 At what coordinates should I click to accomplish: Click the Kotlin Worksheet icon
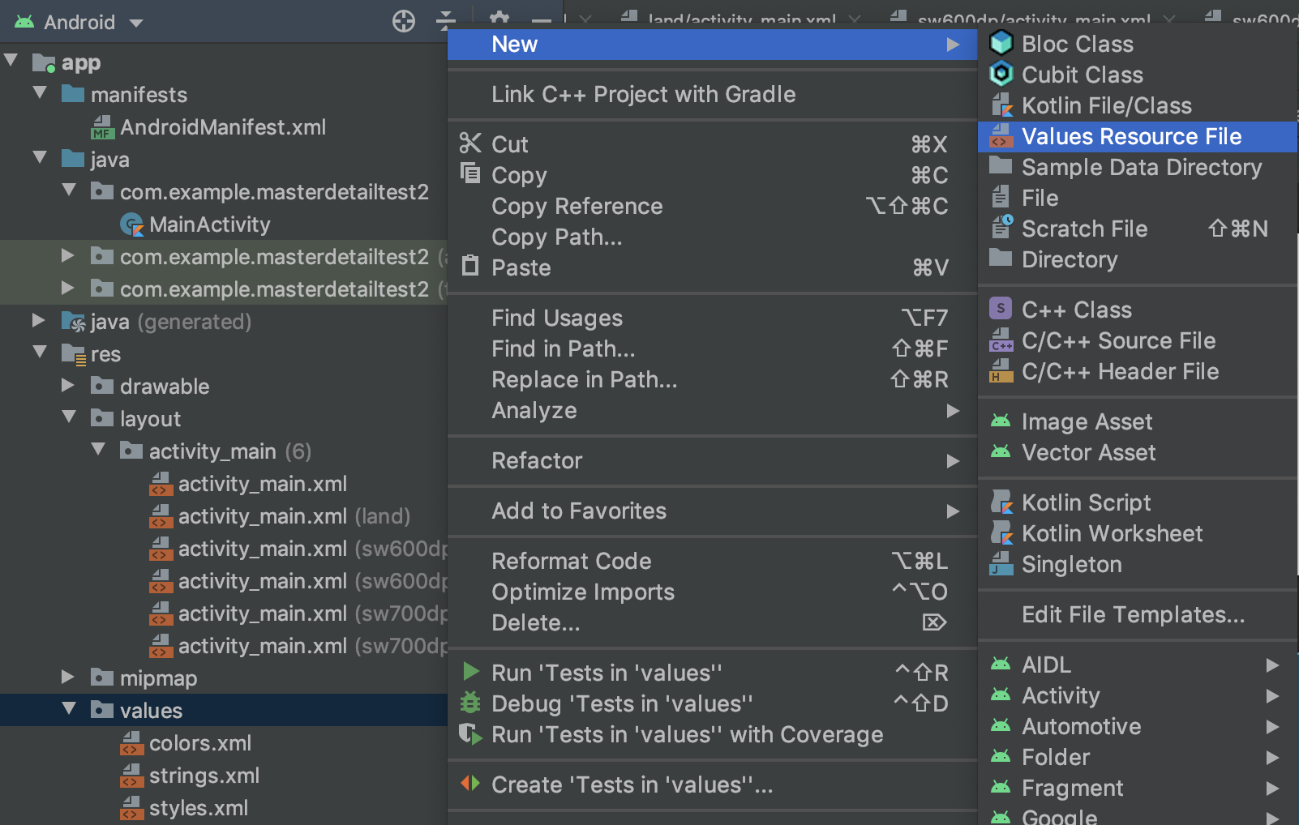[x=1001, y=533]
